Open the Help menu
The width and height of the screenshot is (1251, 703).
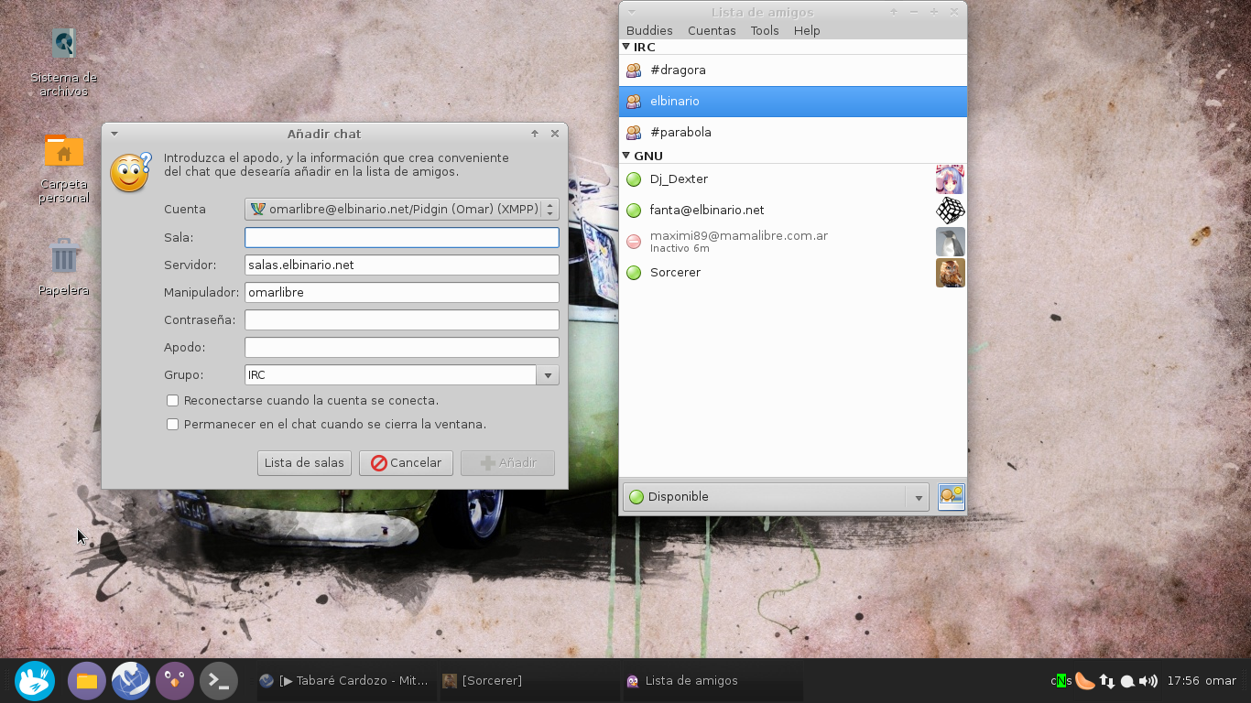[807, 30]
